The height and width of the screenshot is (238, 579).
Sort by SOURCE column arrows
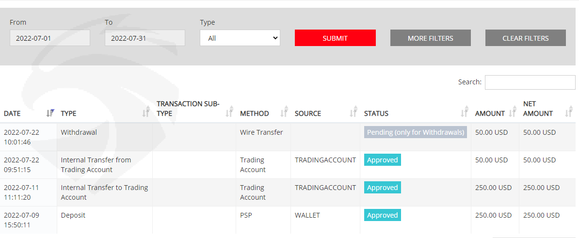354,111
